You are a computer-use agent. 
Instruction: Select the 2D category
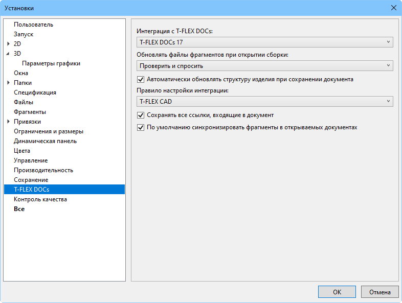click(x=17, y=44)
